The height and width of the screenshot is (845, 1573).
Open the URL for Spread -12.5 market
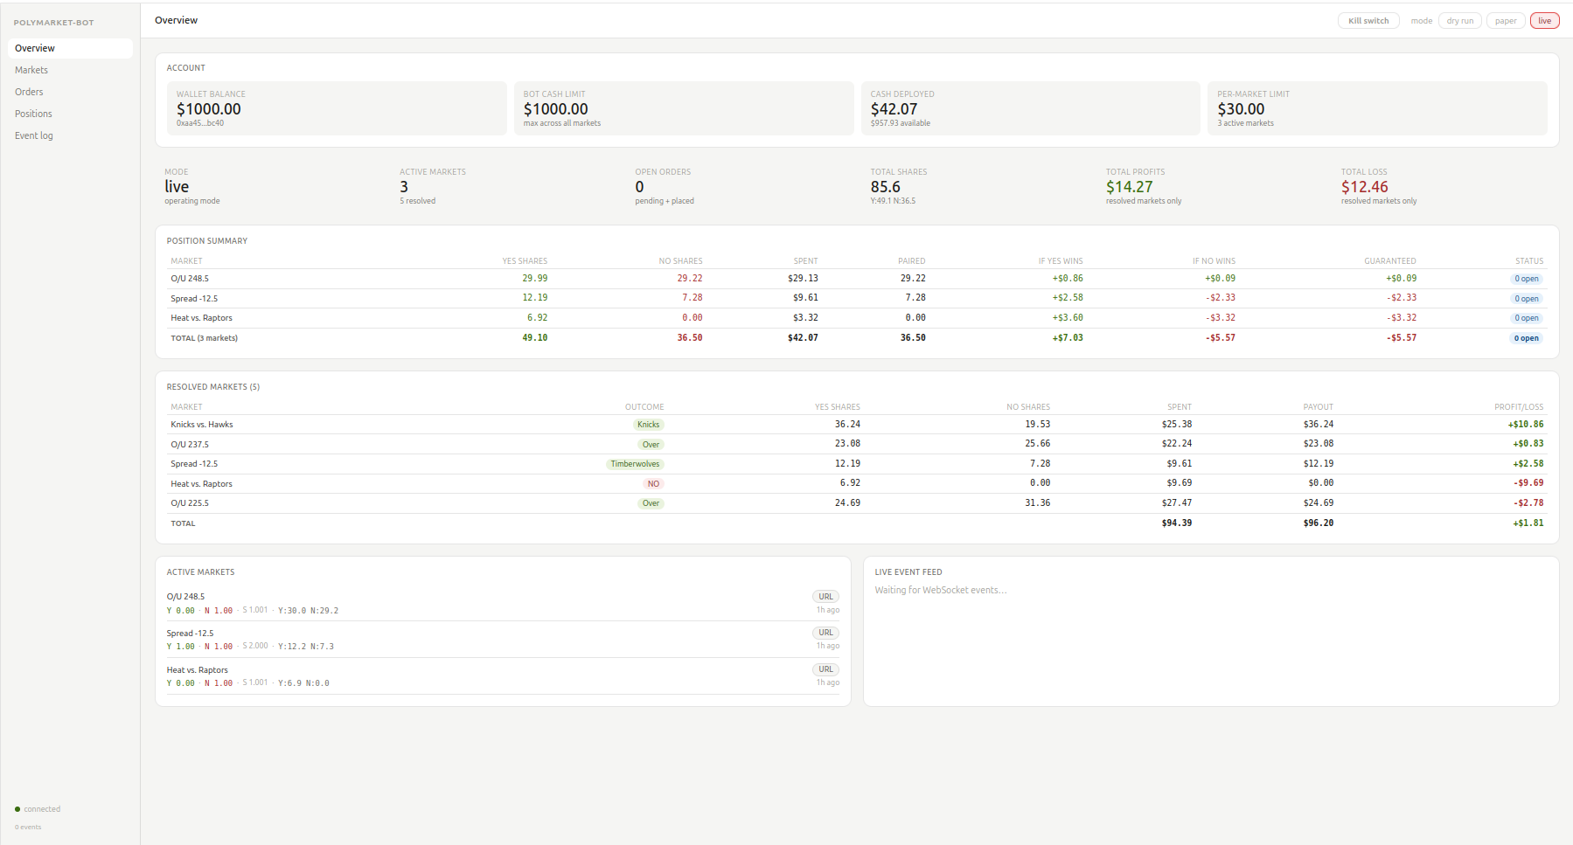click(825, 633)
